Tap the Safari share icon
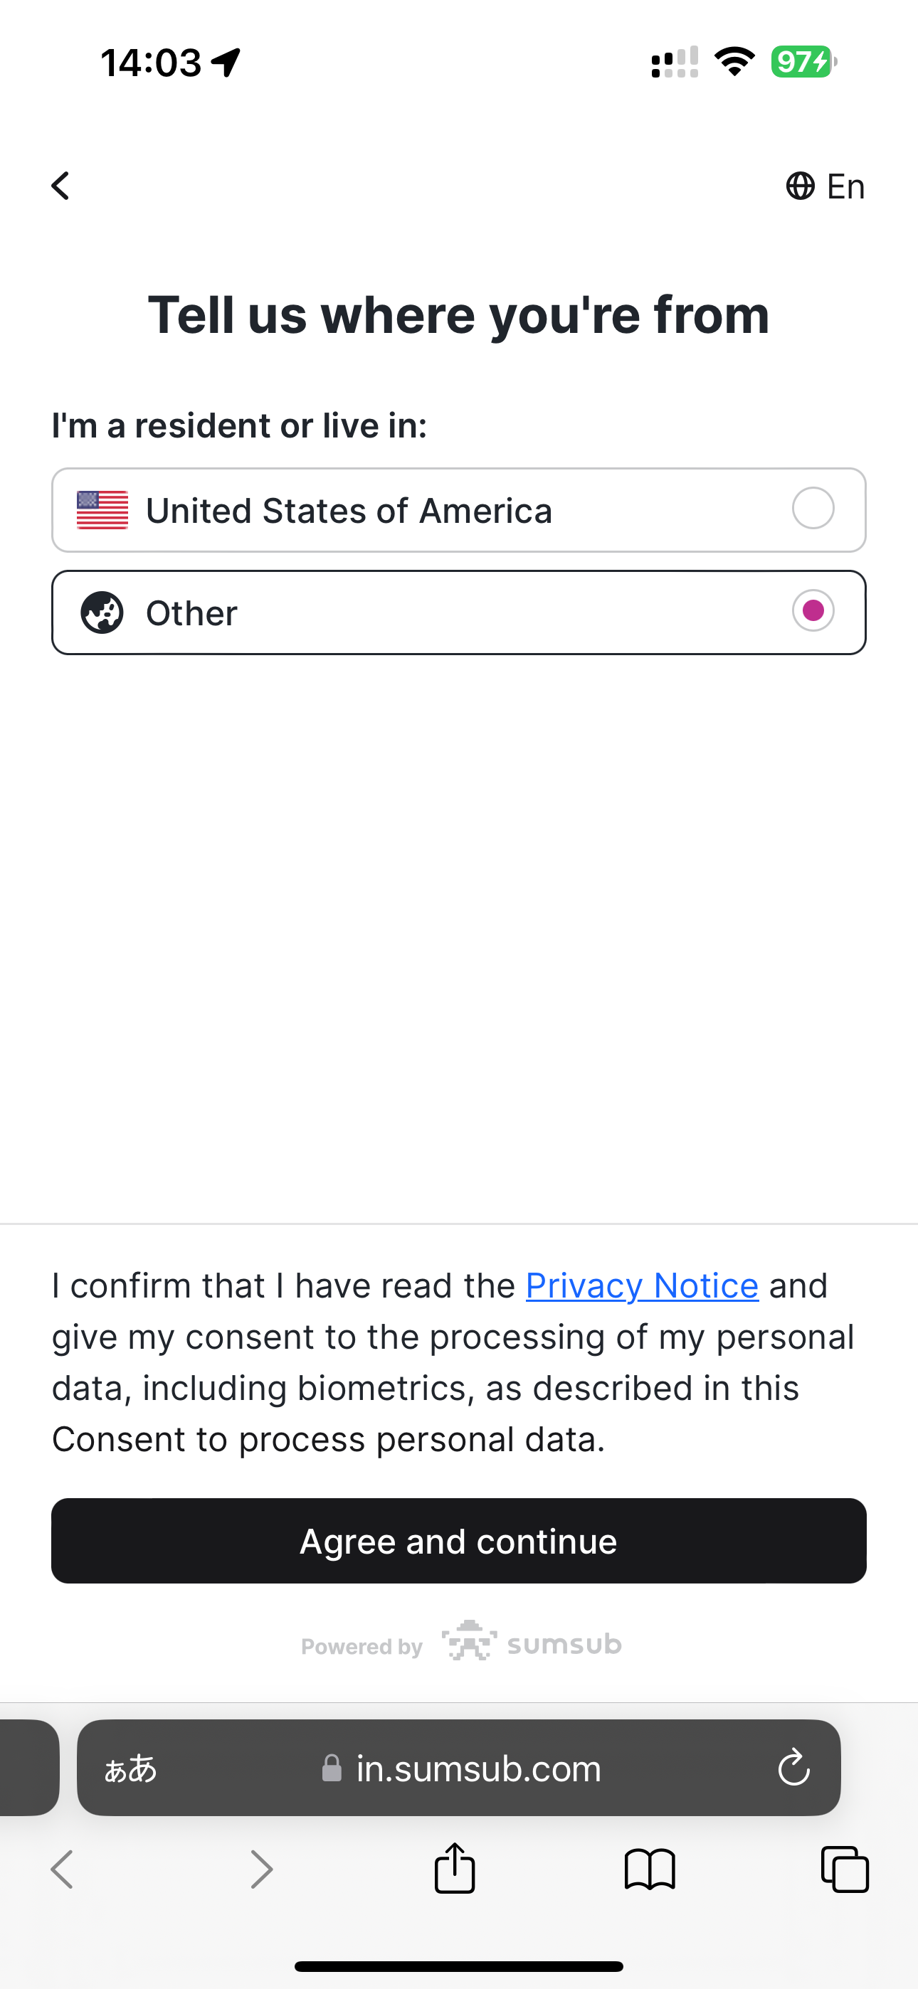 point(454,1868)
